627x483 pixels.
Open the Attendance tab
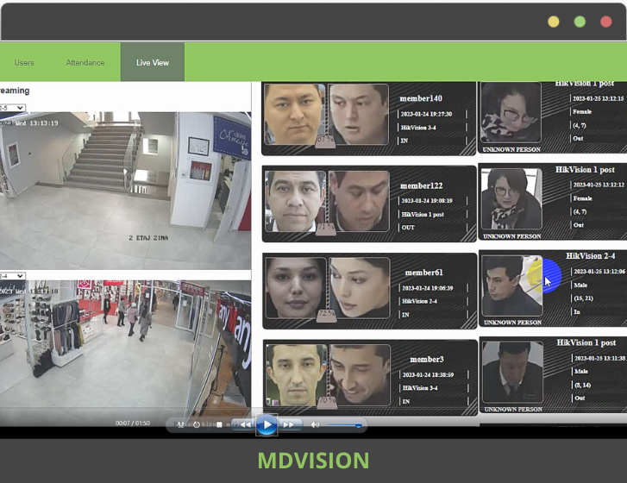coord(85,63)
